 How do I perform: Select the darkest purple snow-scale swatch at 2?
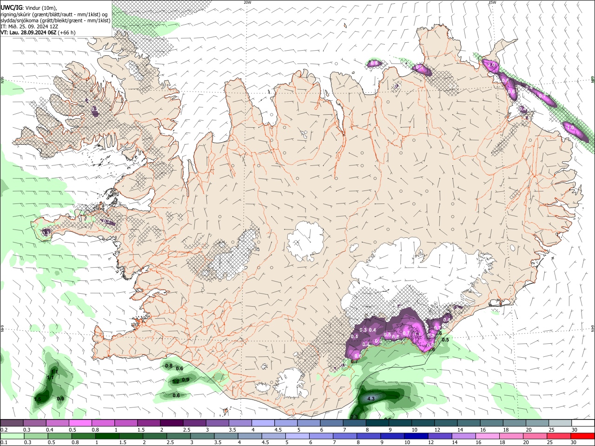pyautogui.click(x=172, y=423)
